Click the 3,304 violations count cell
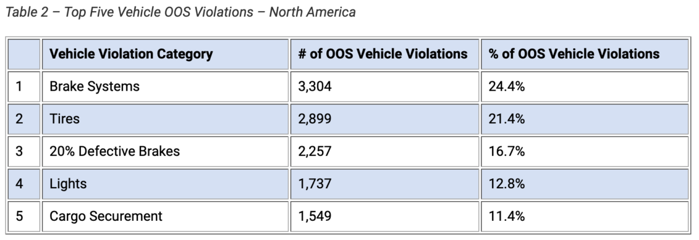Screen dimensions: 699x240 click(315, 87)
